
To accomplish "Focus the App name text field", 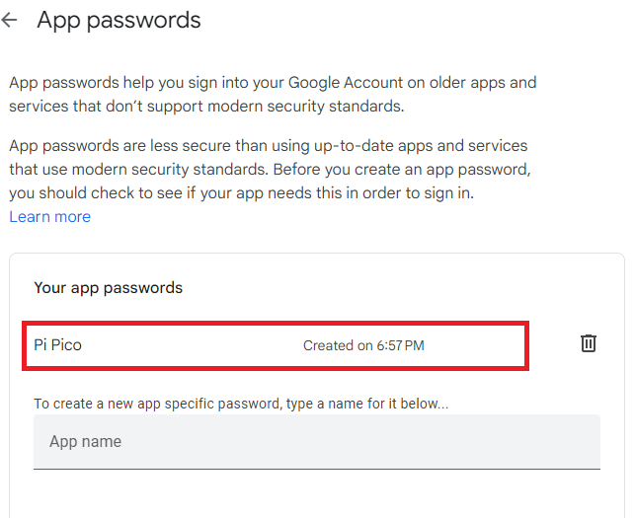I will coord(316,441).
